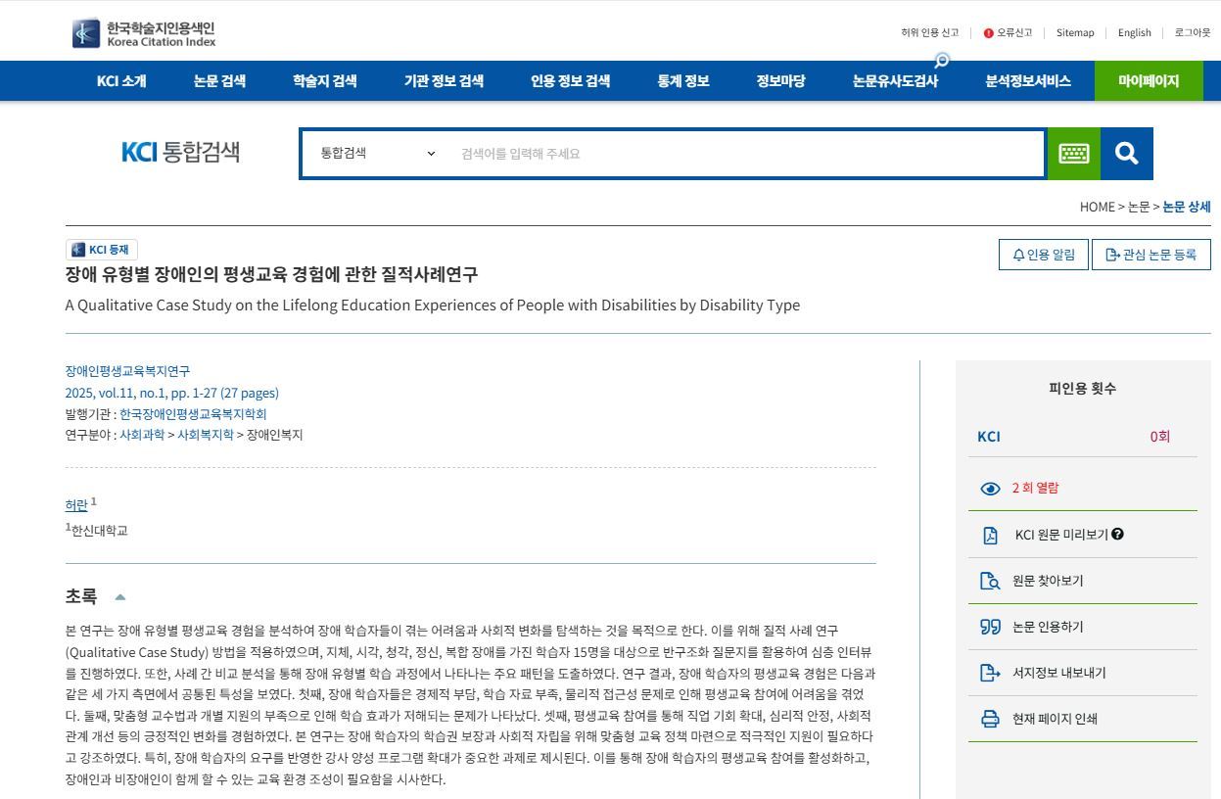Open author 허란 profile link
Screen dimensions: 1221x799
pyautogui.click(x=76, y=505)
